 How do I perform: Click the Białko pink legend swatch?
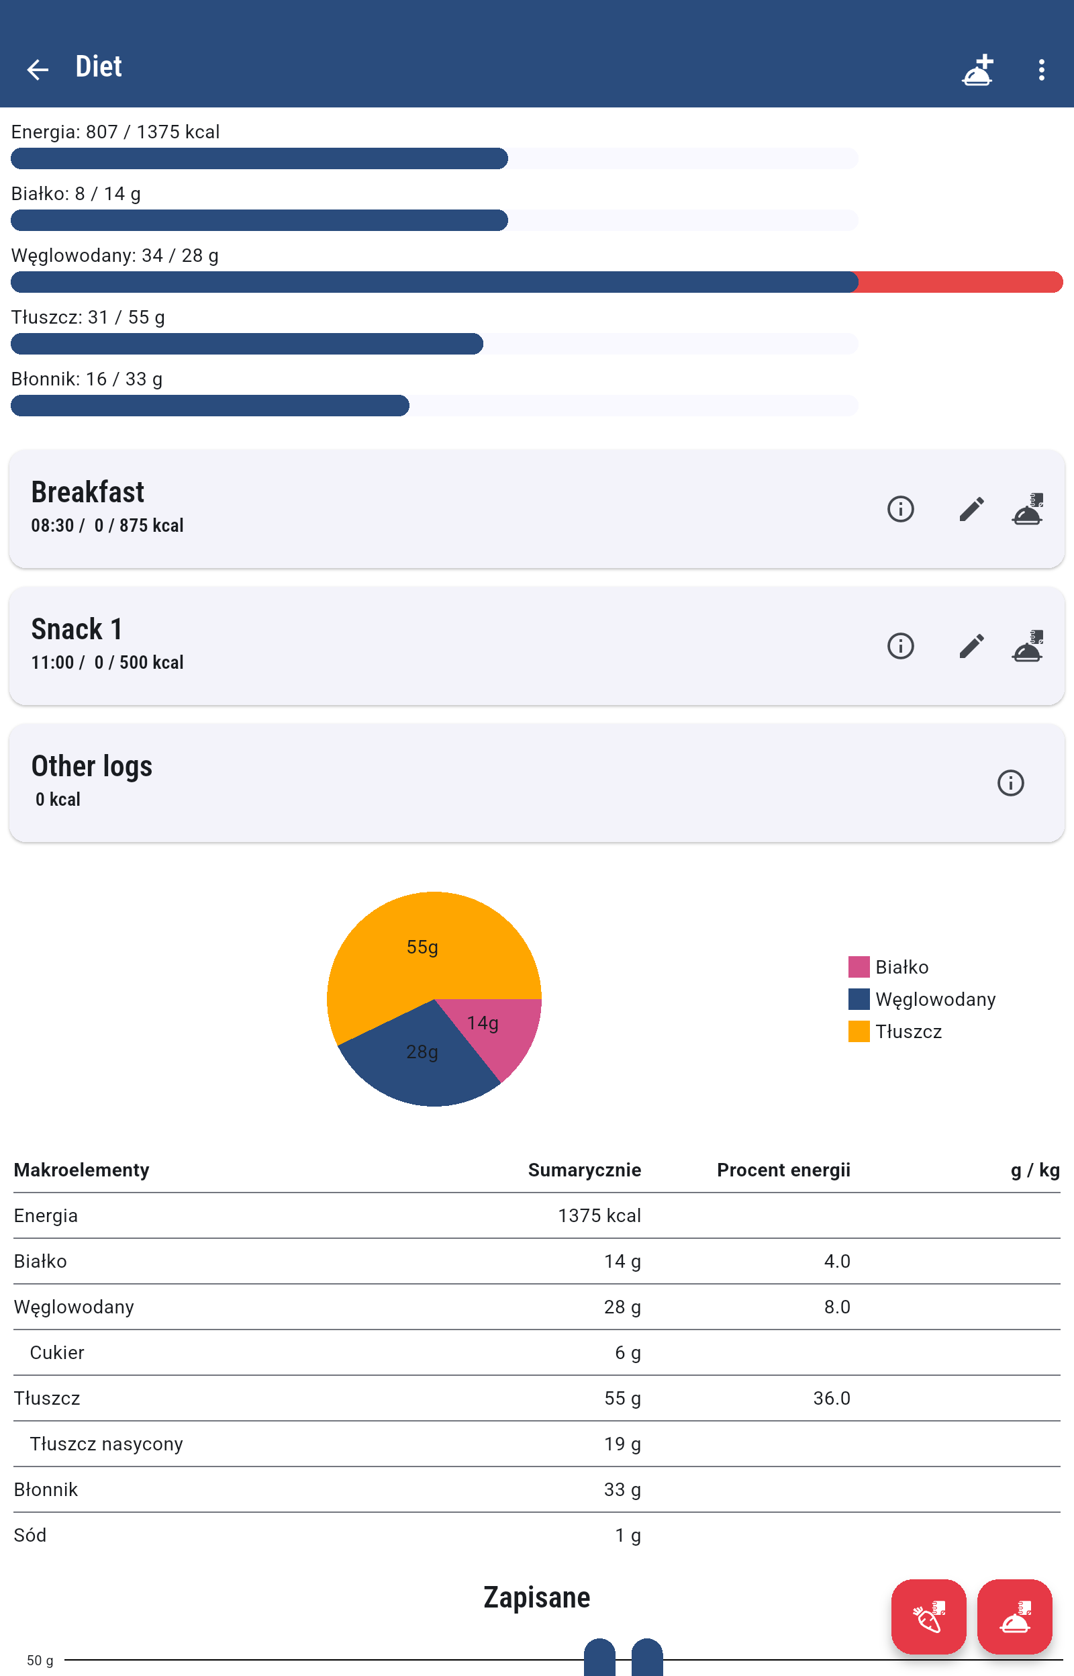tap(859, 967)
